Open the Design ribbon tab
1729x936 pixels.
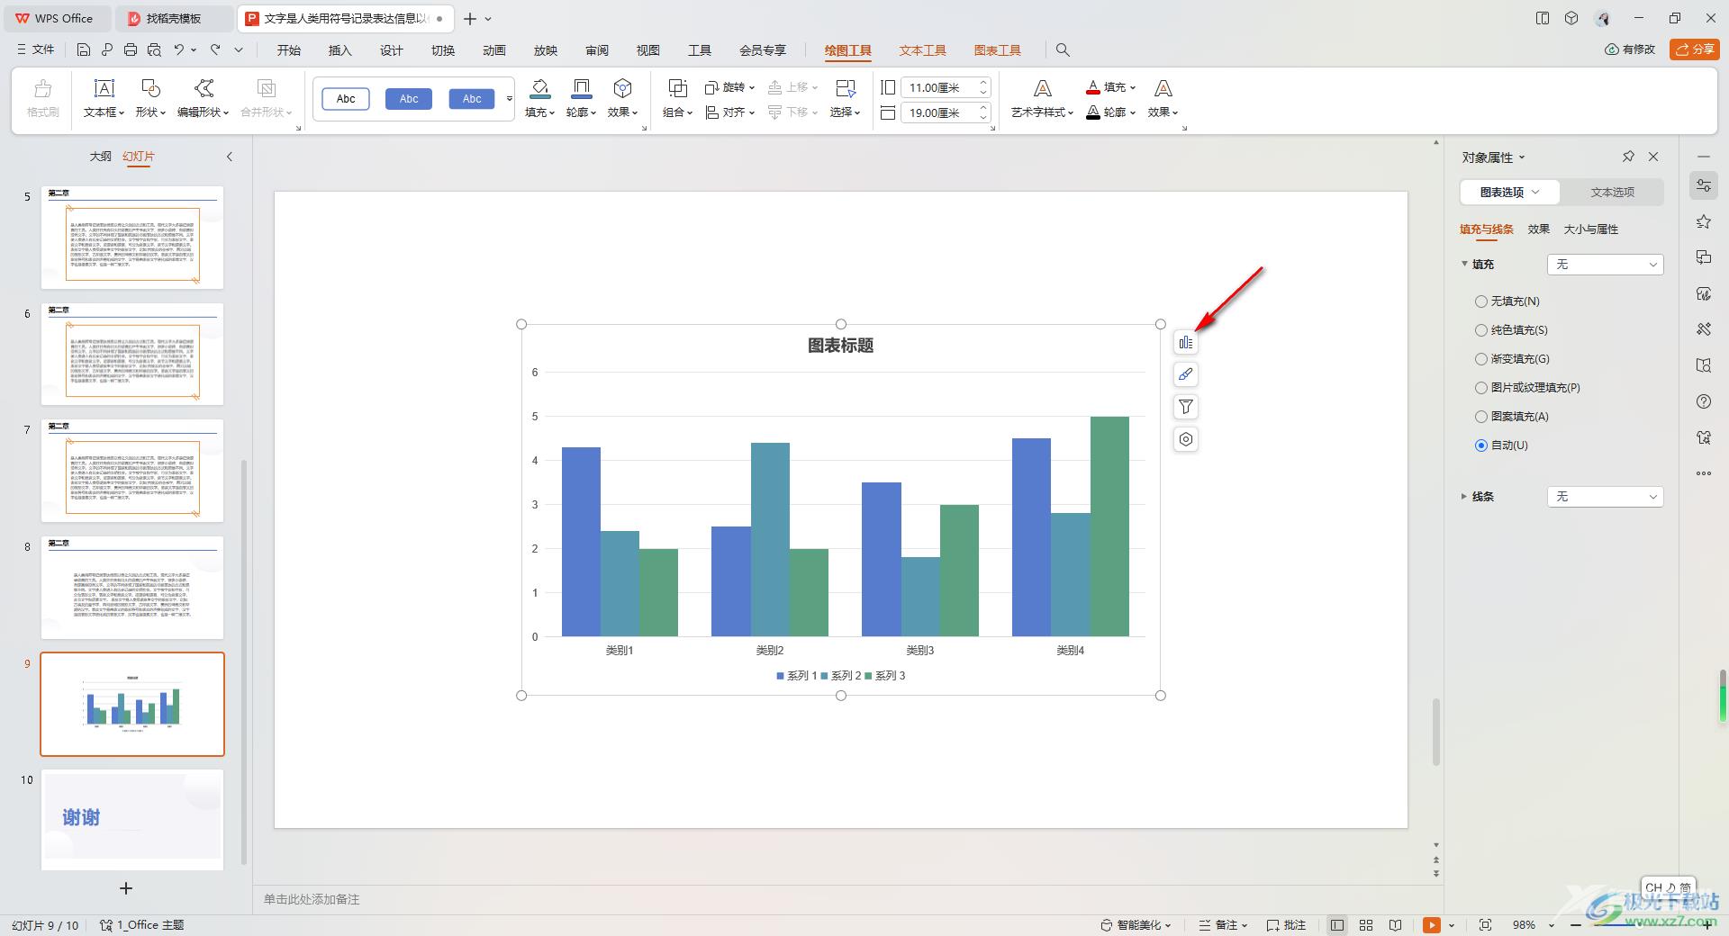click(x=391, y=50)
